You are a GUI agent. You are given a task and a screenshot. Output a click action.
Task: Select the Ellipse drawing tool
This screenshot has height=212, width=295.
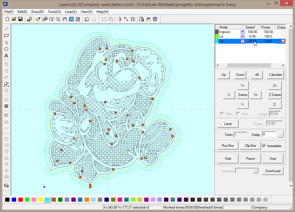pyautogui.click(x=6, y=49)
